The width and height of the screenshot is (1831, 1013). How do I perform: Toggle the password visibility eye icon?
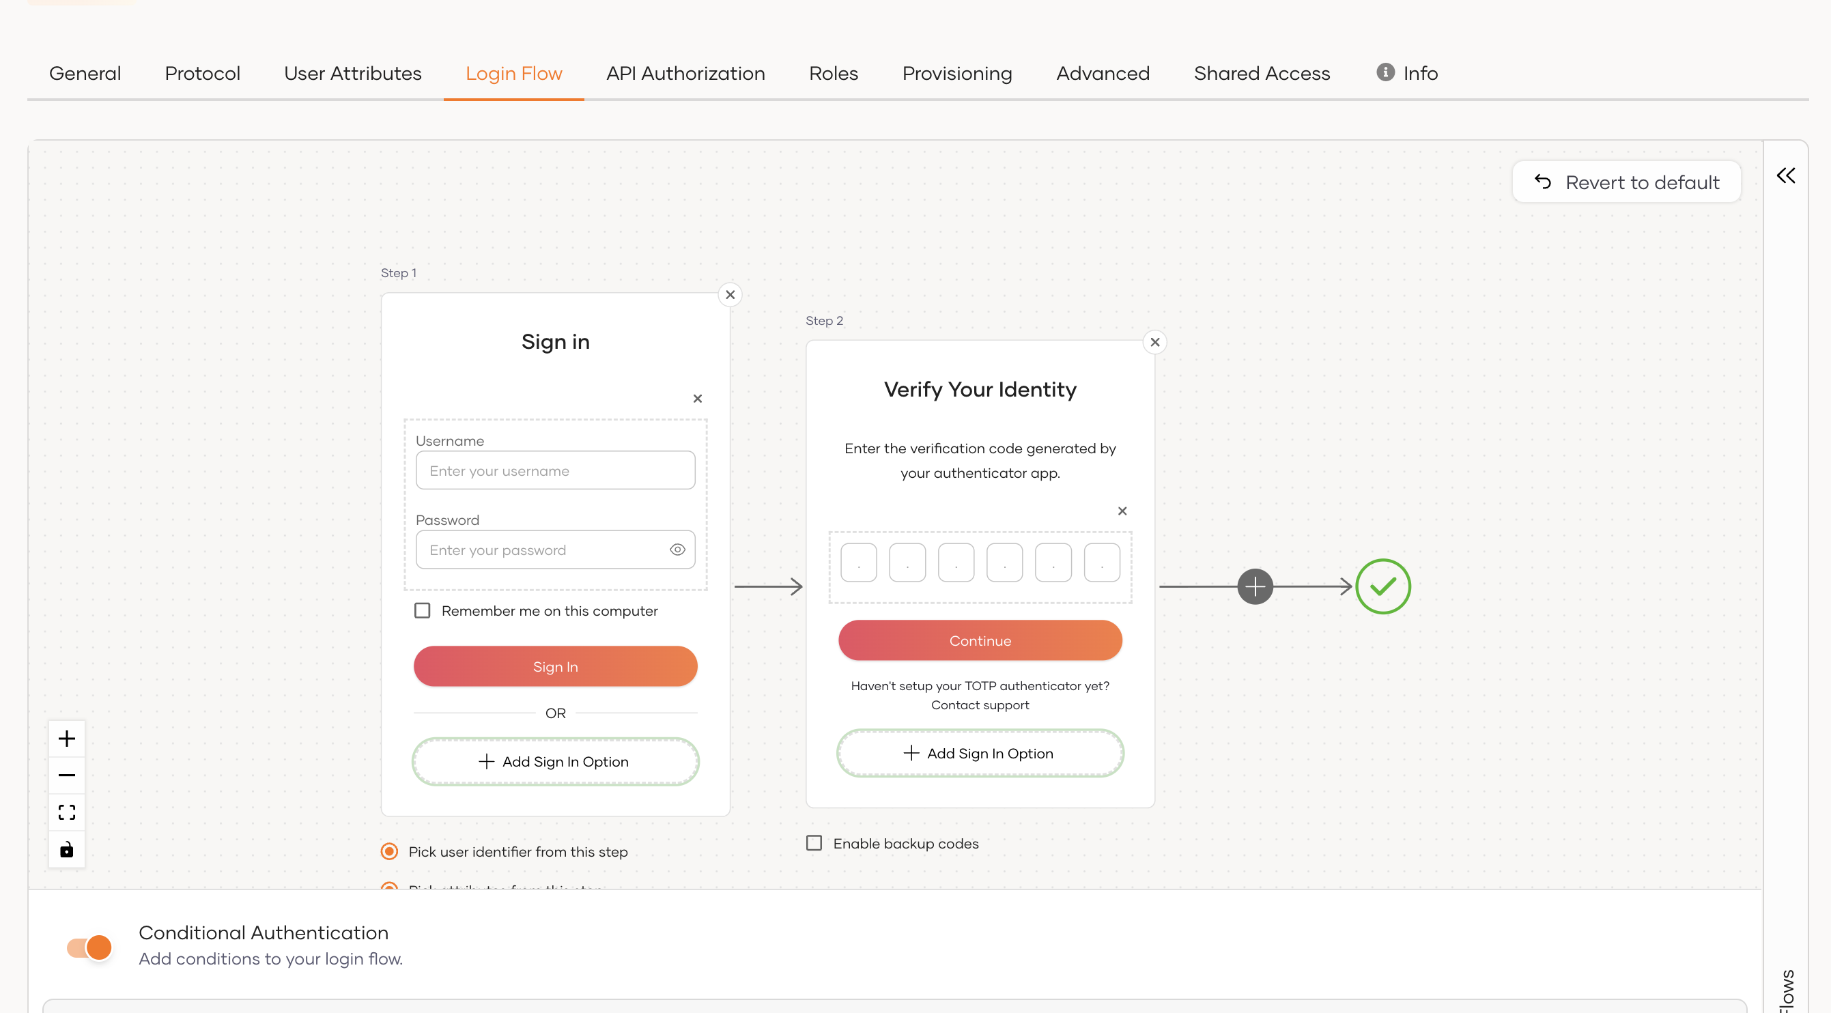pos(677,549)
